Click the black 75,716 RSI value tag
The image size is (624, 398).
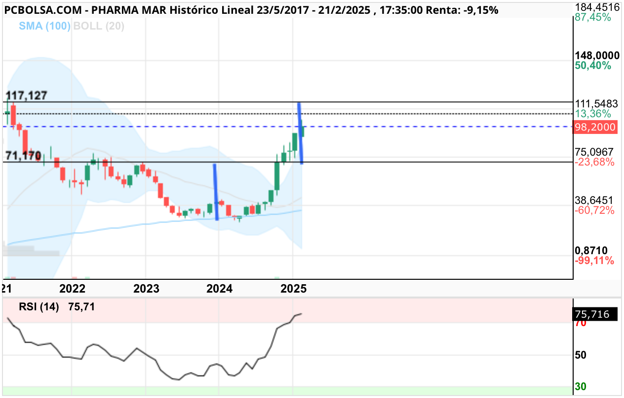pos(595,314)
